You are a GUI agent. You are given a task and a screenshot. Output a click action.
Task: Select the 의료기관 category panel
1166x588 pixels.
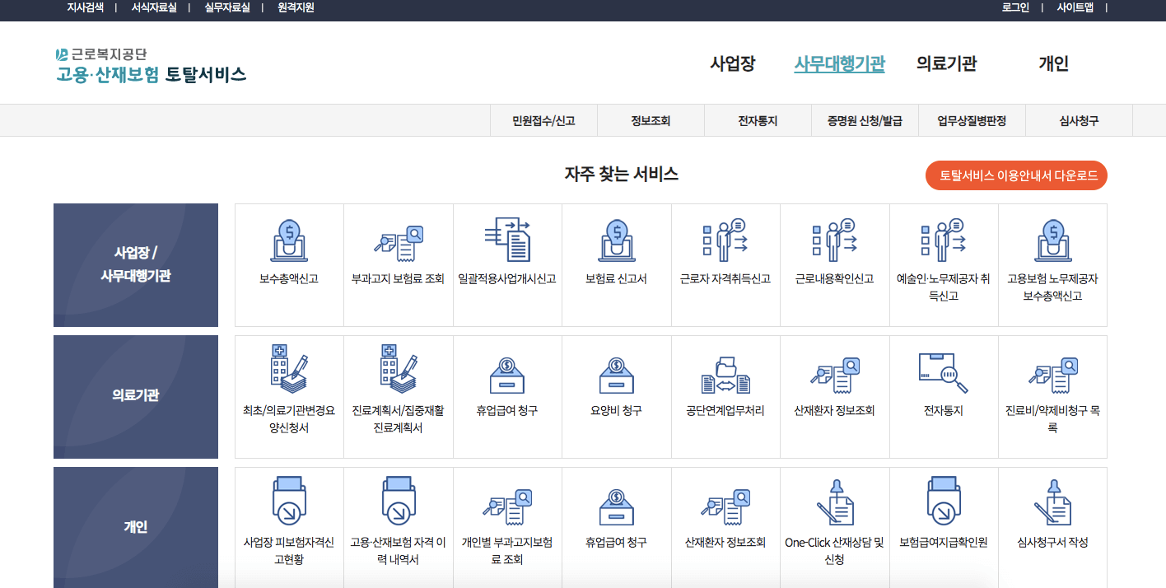(x=136, y=397)
